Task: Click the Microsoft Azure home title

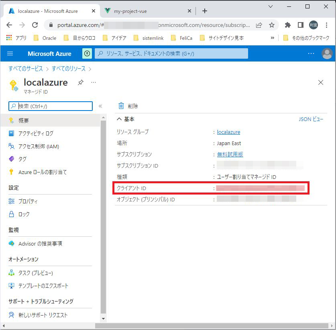Action: tap(49, 53)
